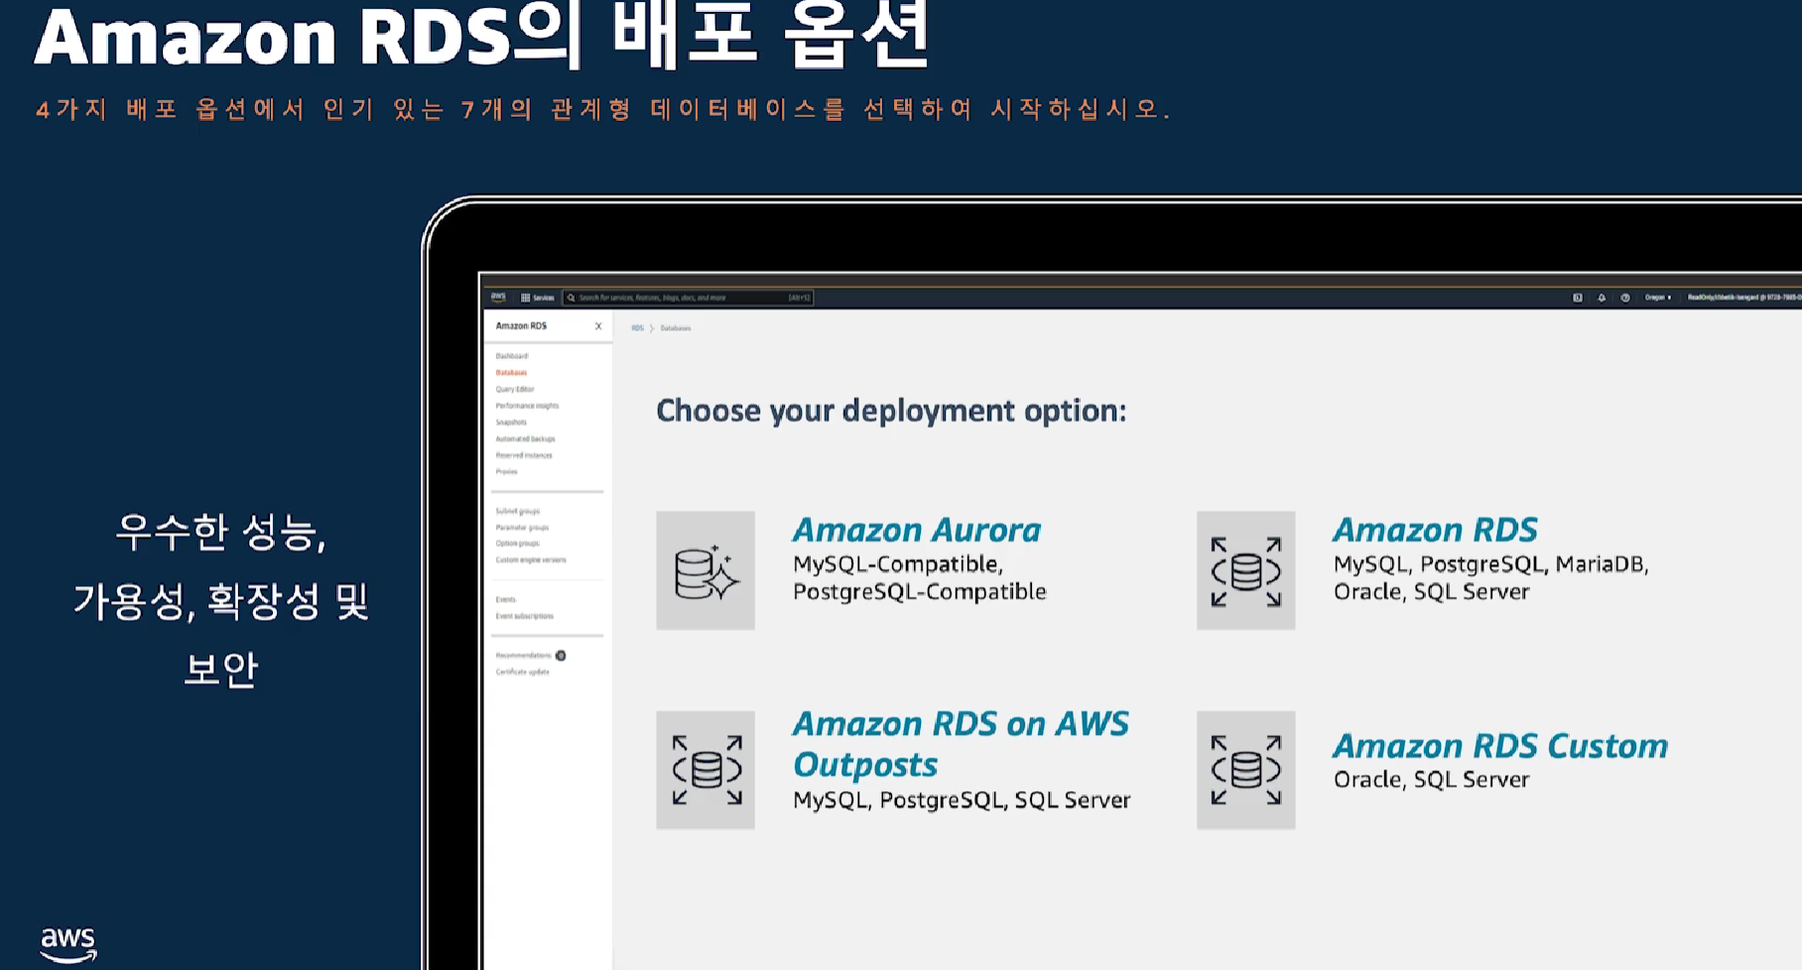This screenshot has width=1802, height=970.
Task: Click 'Choose your deployment option:' heading
Action: click(x=891, y=411)
